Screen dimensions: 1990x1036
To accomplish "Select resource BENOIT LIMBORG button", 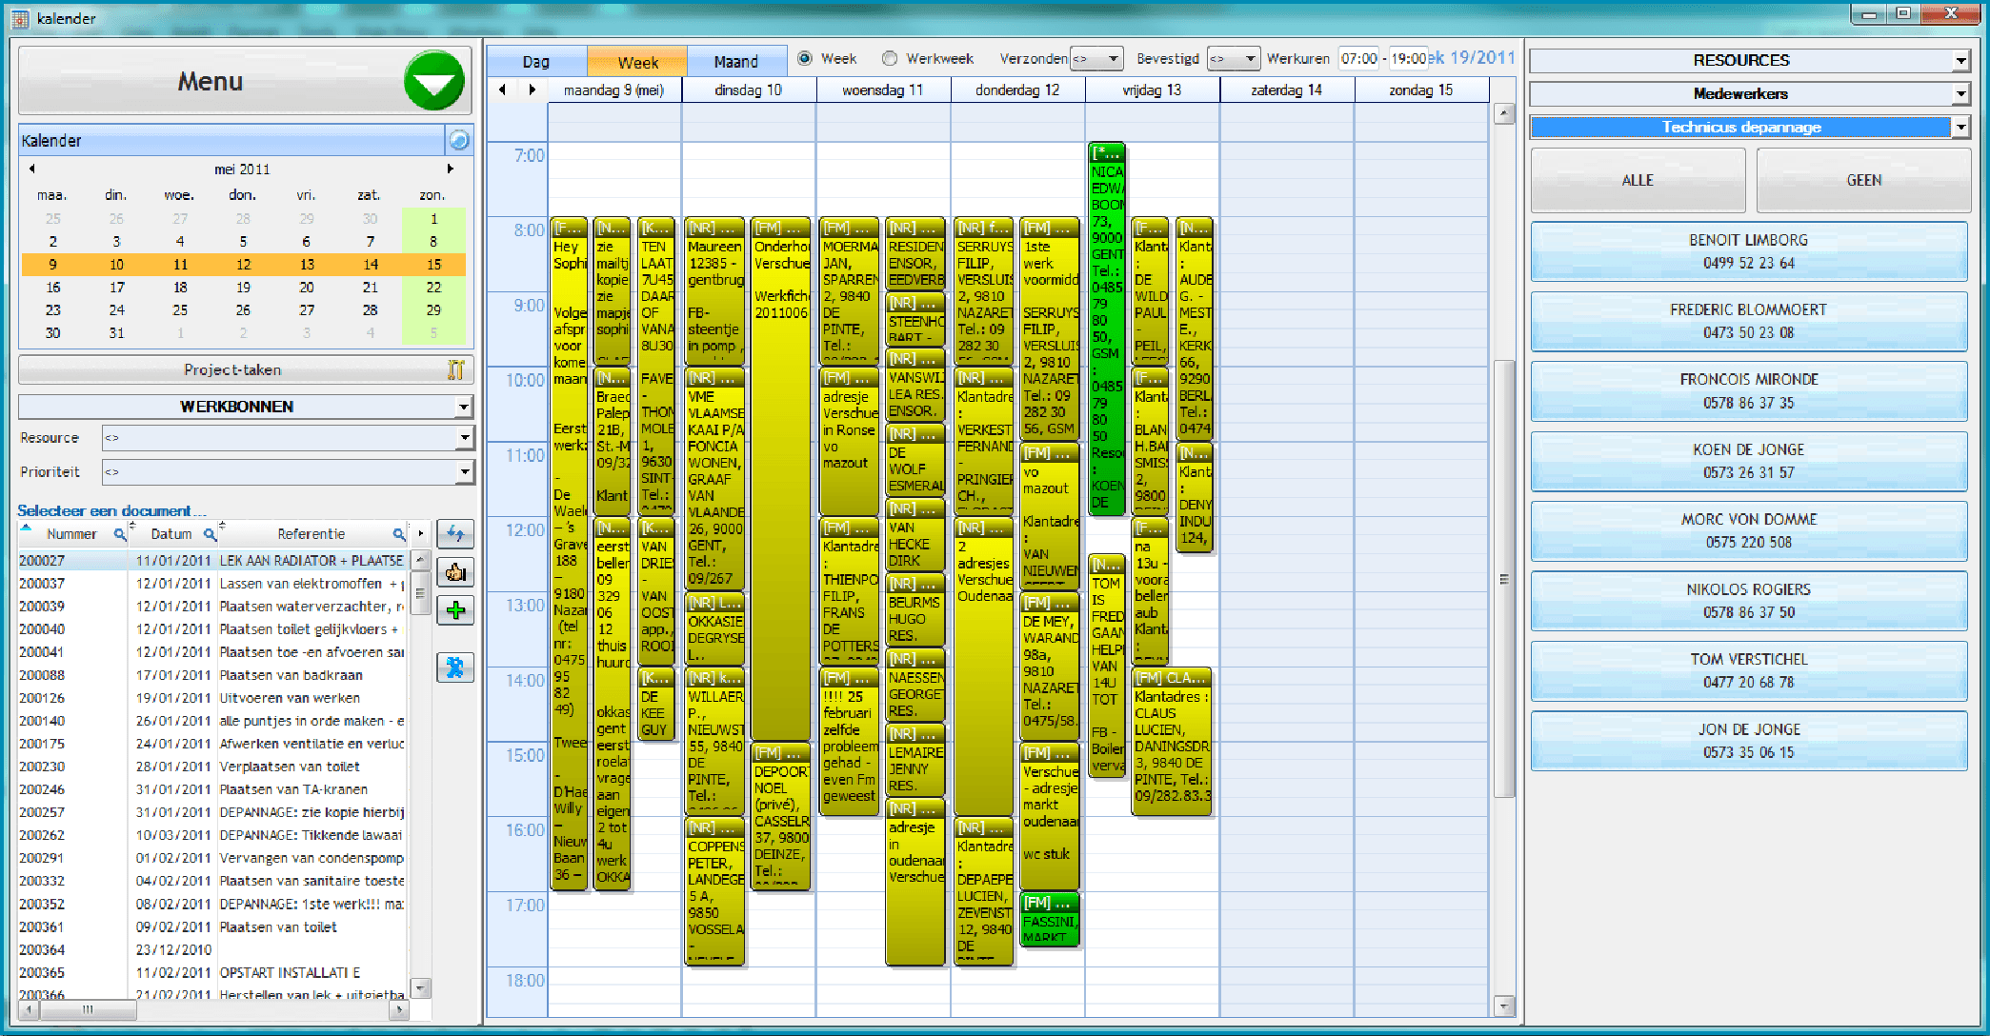I will click(x=1748, y=251).
